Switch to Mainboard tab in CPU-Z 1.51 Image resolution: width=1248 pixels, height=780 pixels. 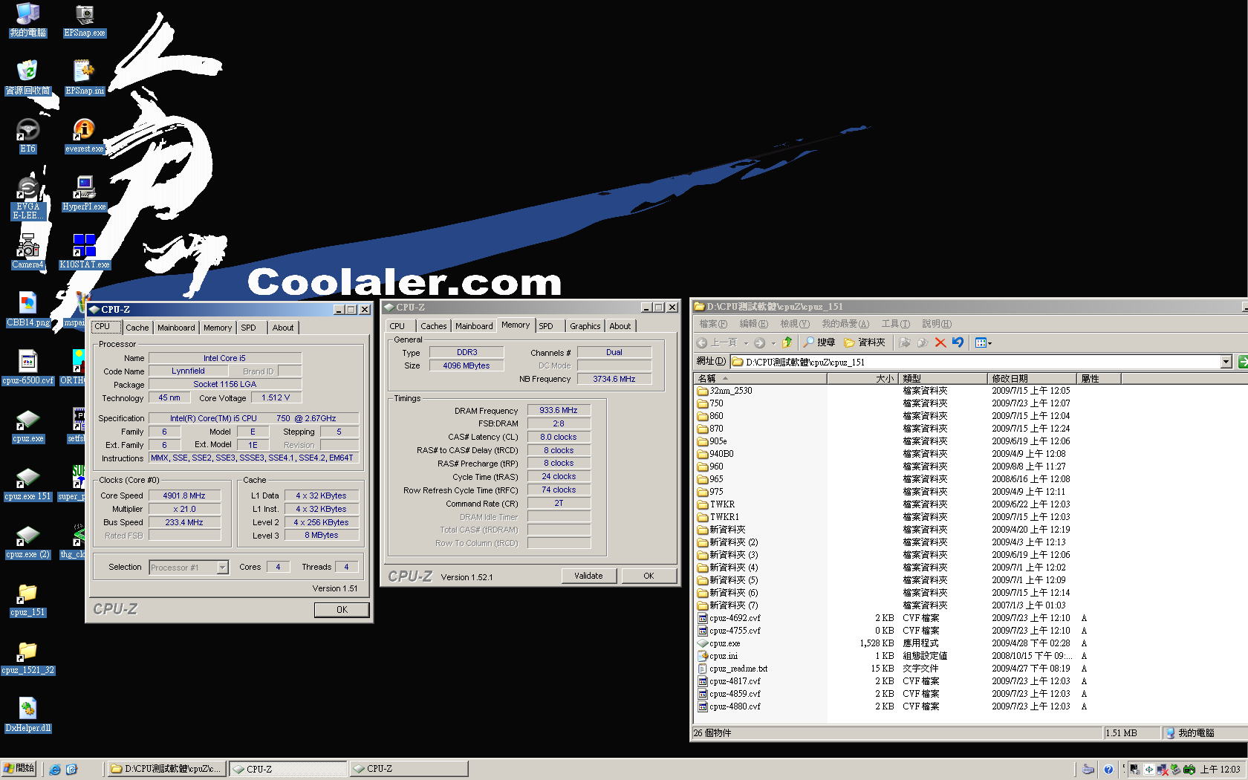coord(176,328)
